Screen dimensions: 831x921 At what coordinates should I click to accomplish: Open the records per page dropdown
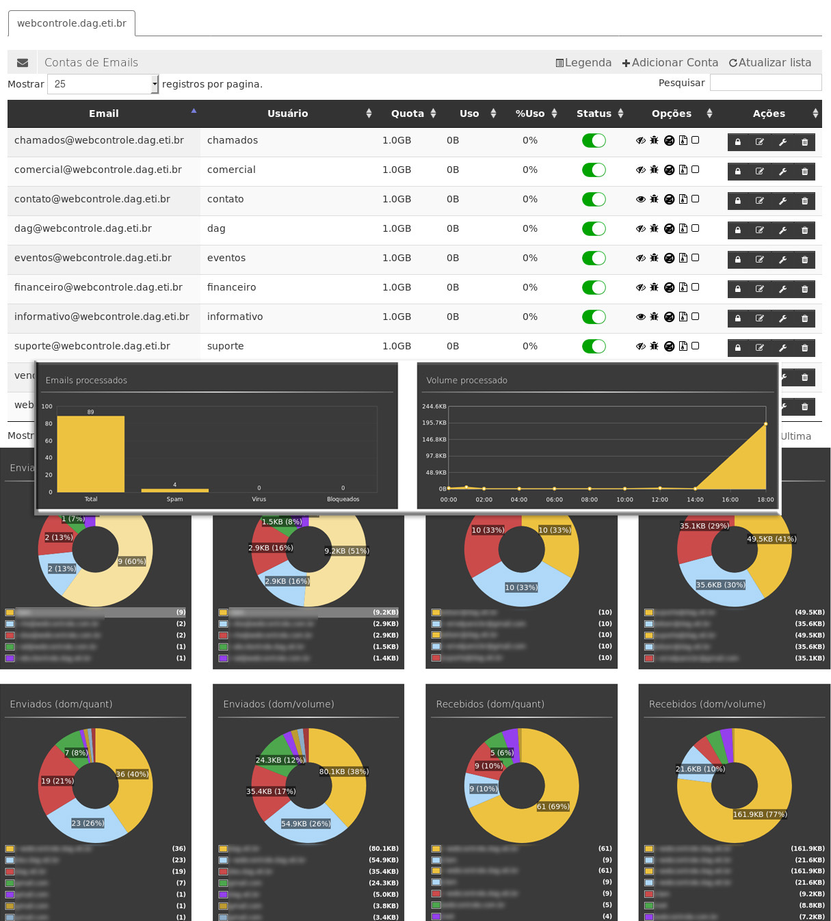[103, 84]
